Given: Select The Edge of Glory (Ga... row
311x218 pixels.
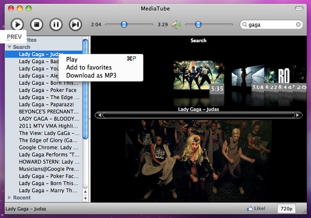Looking at the screenshot, I should click(x=44, y=140).
